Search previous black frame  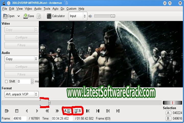[x=88, y=111]
